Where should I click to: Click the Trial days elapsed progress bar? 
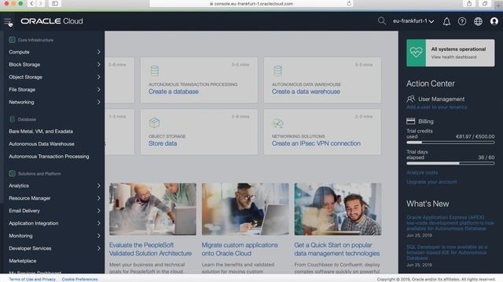tap(450, 164)
